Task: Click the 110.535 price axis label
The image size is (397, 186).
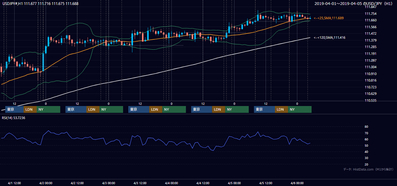Action: click(x=370, y=100)
